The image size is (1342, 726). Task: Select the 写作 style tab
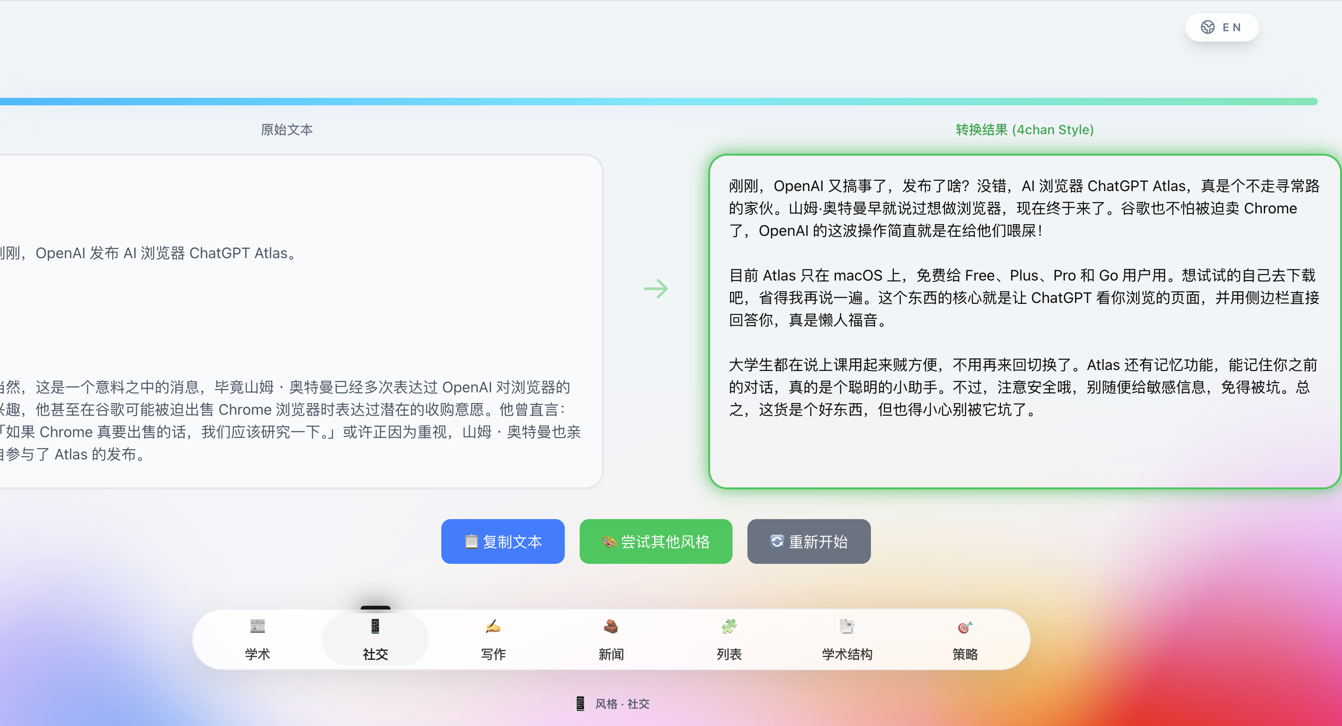click(x=493, y=639)
